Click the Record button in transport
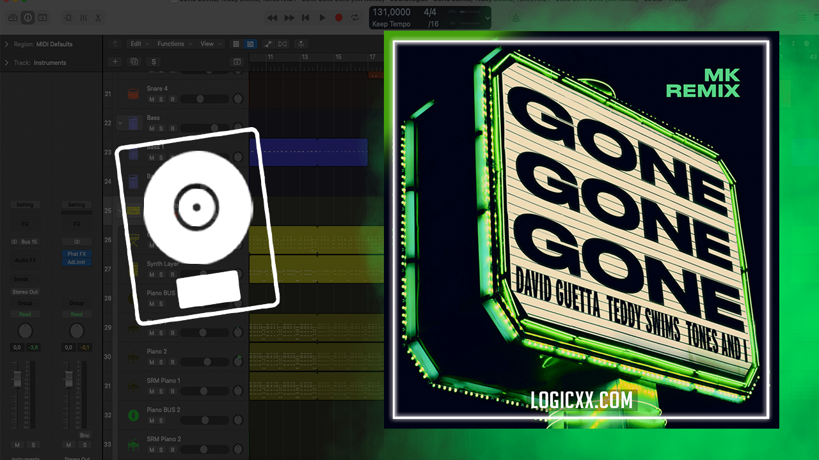 (x=338, y=18)
